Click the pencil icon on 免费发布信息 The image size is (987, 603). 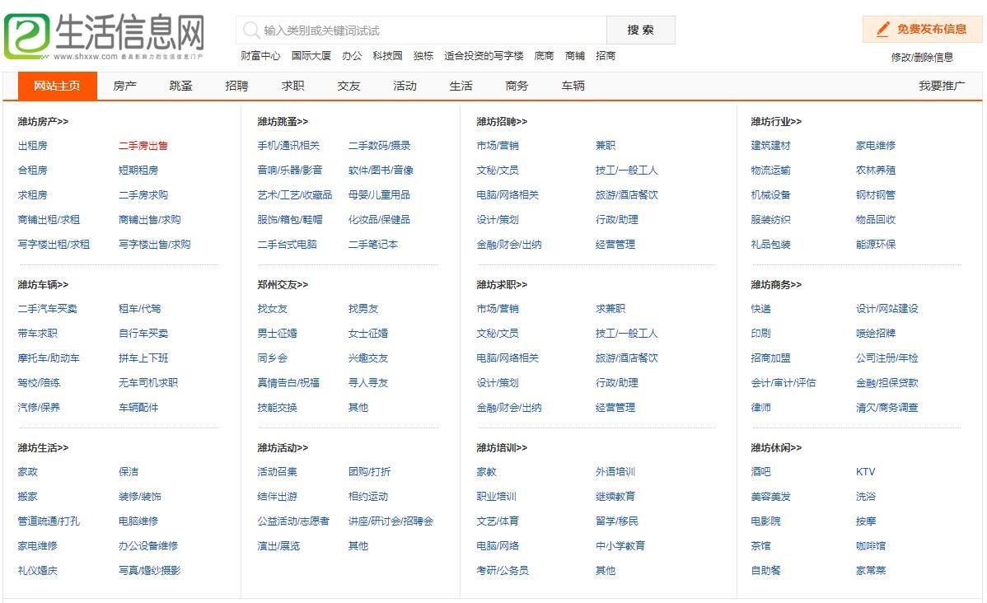coord(883,29)
